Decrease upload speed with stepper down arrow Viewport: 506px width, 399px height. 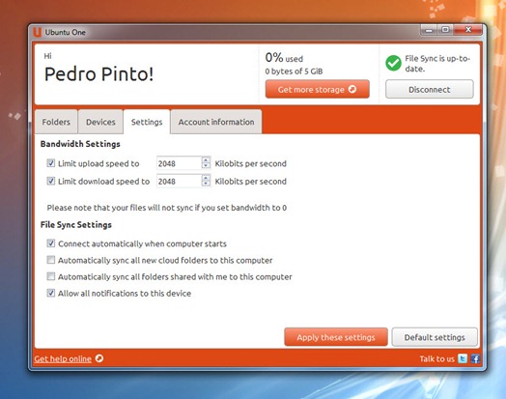(206, 165)
